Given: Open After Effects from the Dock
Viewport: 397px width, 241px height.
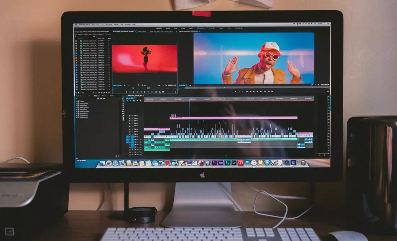Looking at the screenshot, I should click(x=221, y=163).
